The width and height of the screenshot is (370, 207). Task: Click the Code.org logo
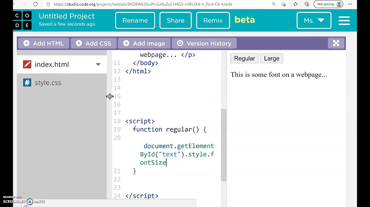click(23, 20)
